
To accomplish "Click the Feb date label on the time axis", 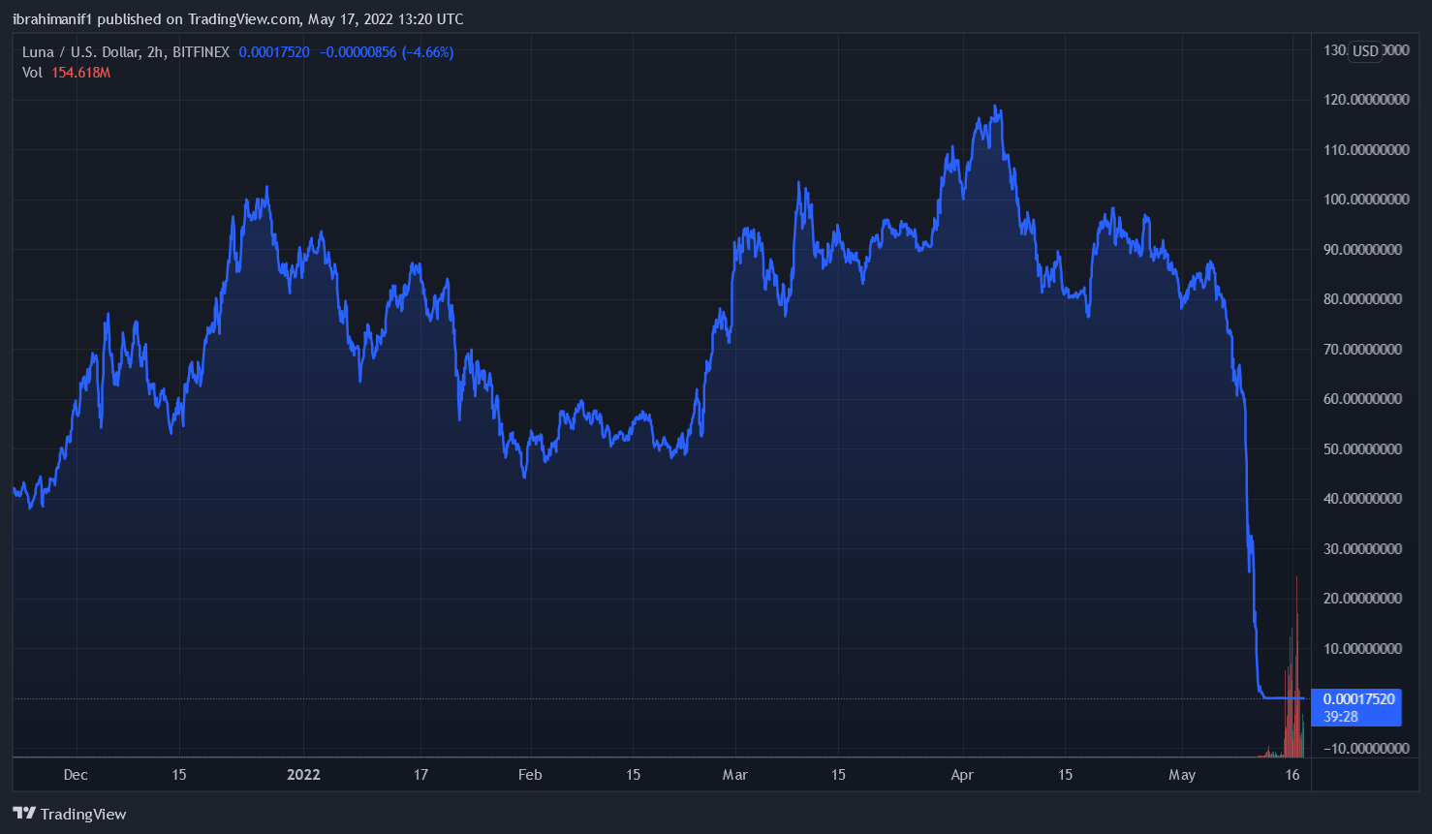I will (x=530, y=775).
